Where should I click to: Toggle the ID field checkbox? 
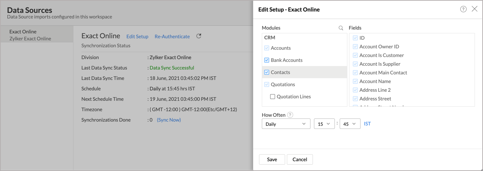[355, 38]
